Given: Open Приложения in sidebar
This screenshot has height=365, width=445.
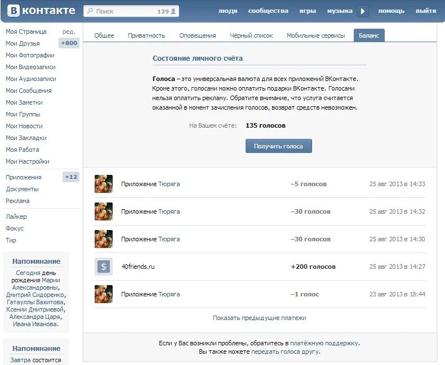Looking at the screenshot, I should coord(24,177).
